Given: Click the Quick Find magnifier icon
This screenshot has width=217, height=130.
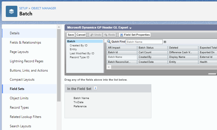Looking at the screenshot, I should 109,42.
